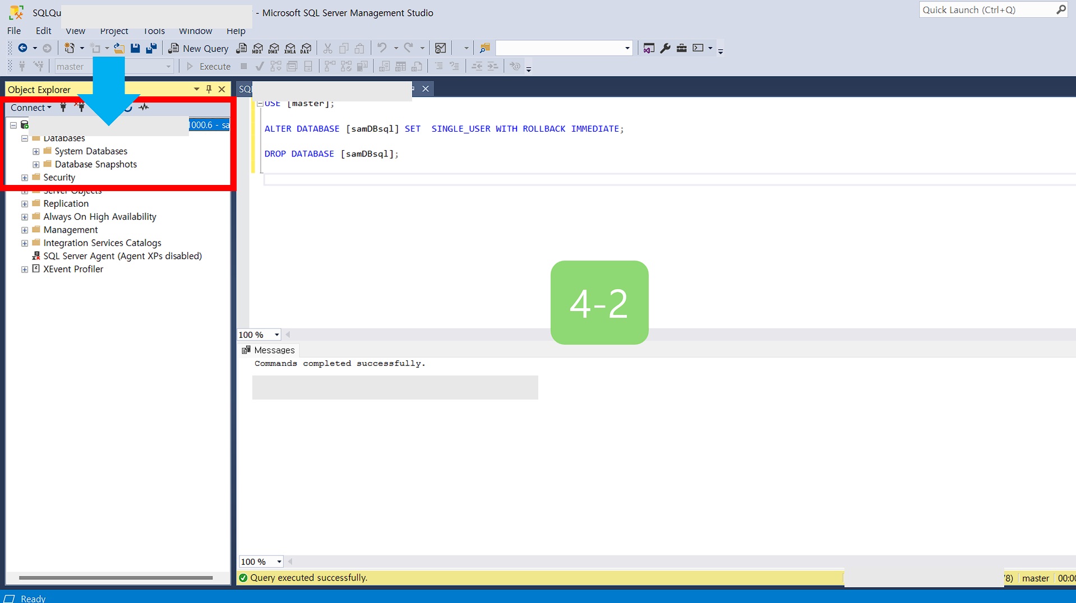Image resolution: width=1076 pixels, height=603 pixels.
Task: Click the Execute button
Action: point(209,66)
